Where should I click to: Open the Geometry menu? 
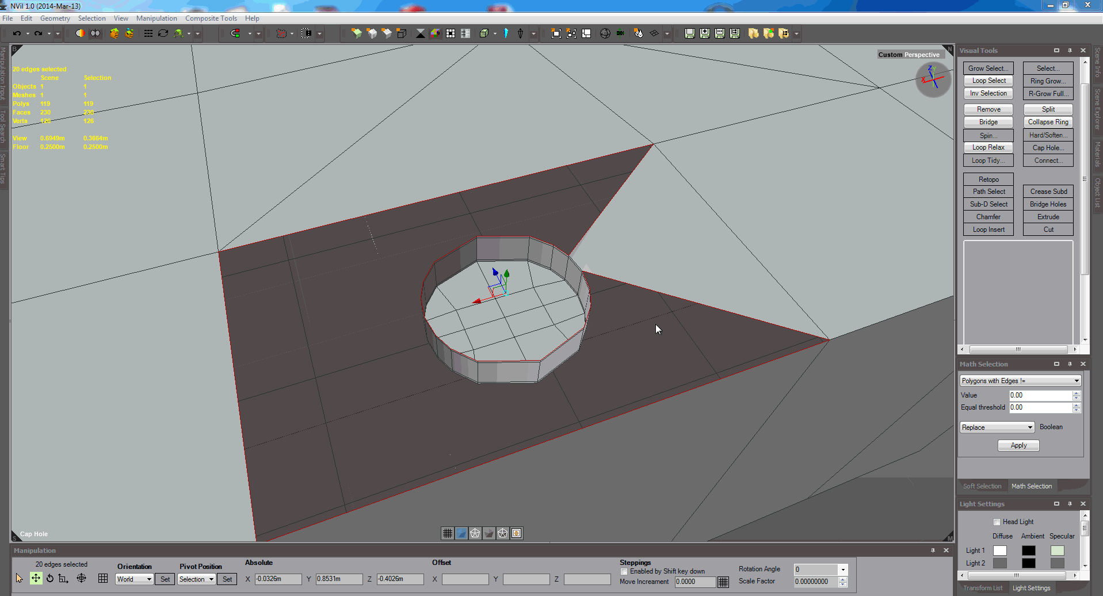(x=55, y=18)
